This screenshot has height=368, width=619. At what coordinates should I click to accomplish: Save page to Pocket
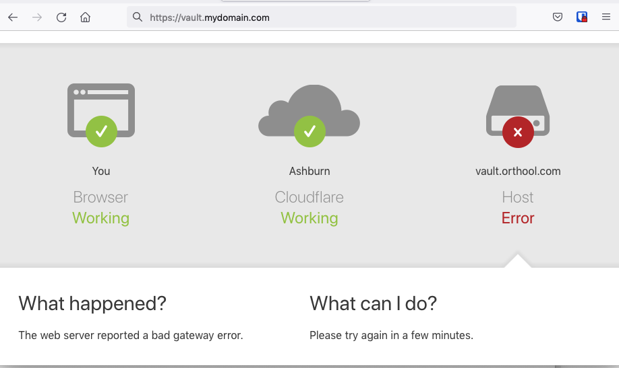[x=558, y=17]
